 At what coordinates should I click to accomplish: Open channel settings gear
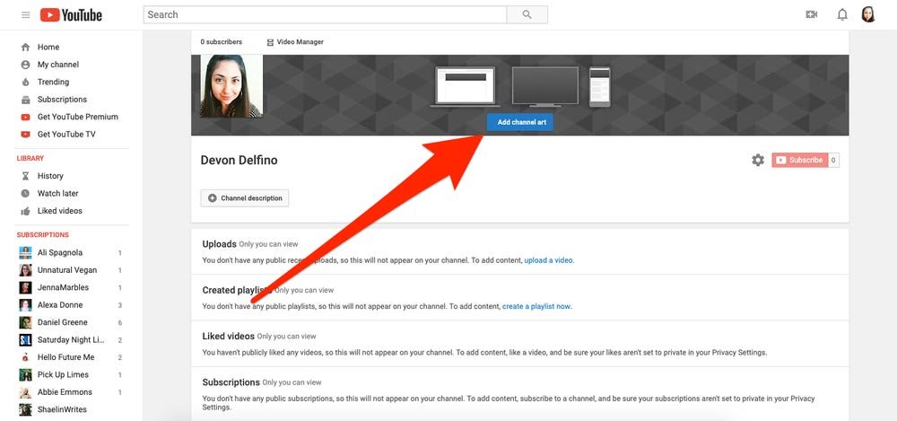pyautogui.click(x=758, y=160)
